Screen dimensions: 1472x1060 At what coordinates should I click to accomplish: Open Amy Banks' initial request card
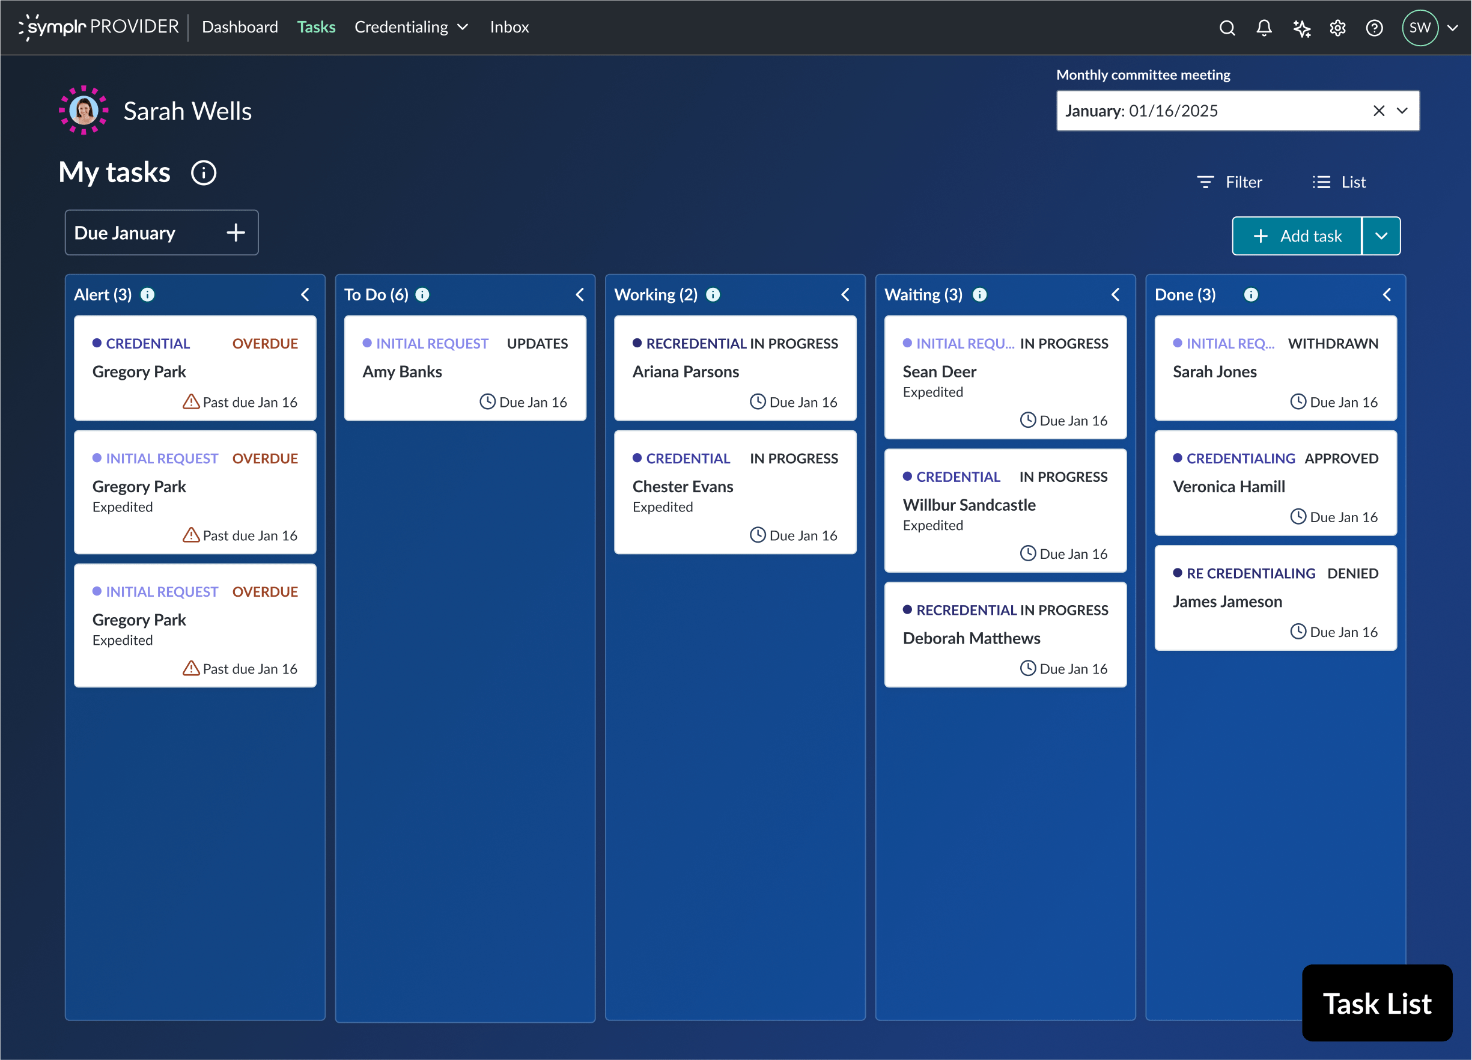(x=464, y=368)
